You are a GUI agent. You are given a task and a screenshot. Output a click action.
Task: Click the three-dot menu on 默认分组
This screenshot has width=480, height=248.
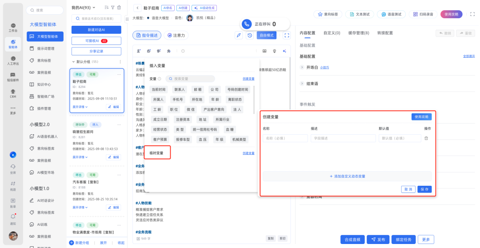pos(120,62)
